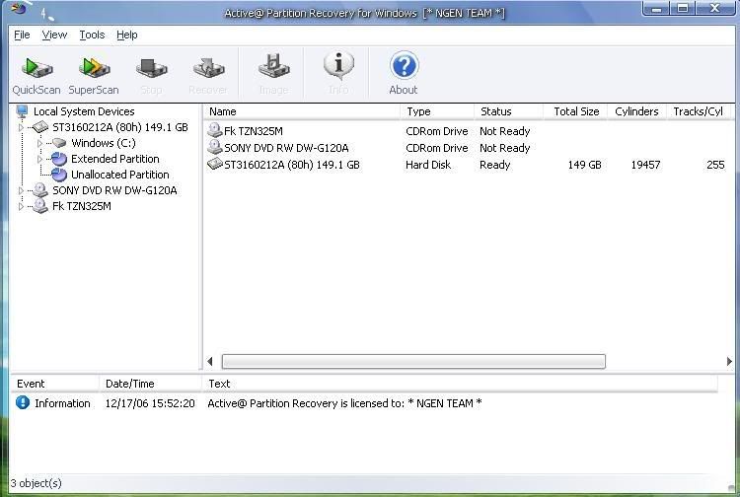Select Local System Devices root node

coord(84,111)
